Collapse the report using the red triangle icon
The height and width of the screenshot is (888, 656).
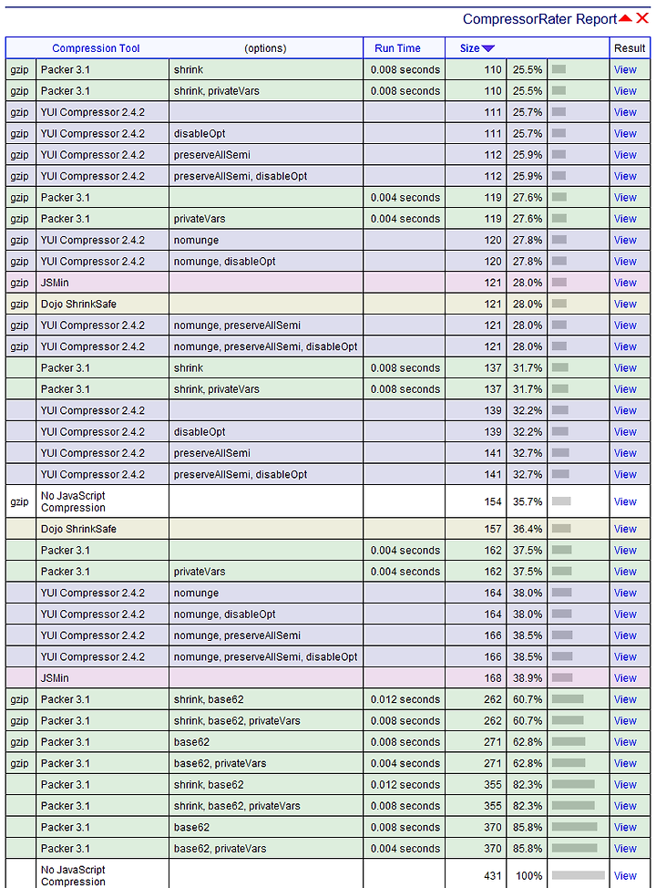tap(625, 18)
